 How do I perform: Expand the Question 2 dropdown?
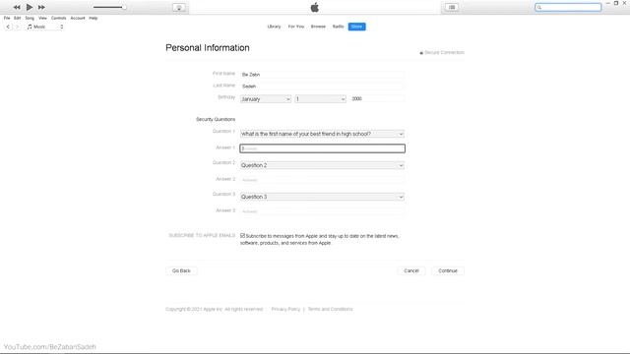322,165
